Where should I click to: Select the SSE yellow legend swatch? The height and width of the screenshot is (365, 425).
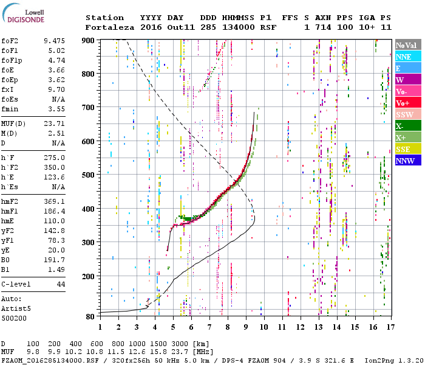click(x=408, y=149)
